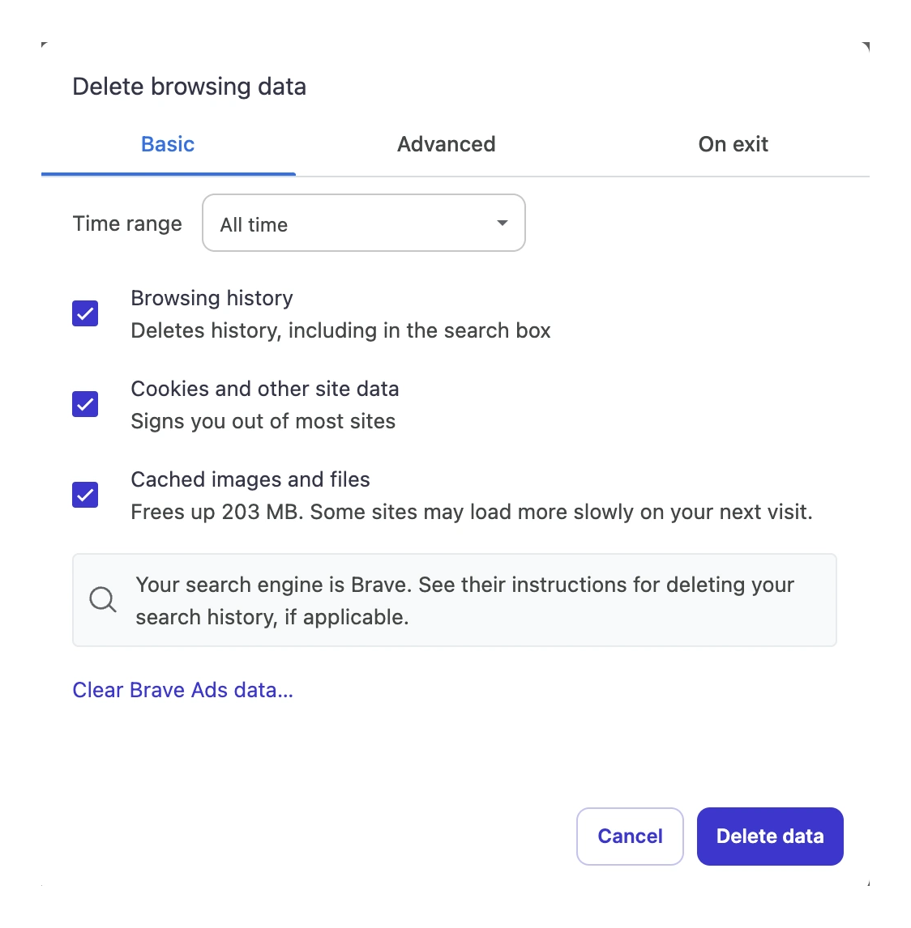The width and height of the screenshot is (911, 928).
Task: Click the magnifying glass icon in the info box
Action: [102, 599]
